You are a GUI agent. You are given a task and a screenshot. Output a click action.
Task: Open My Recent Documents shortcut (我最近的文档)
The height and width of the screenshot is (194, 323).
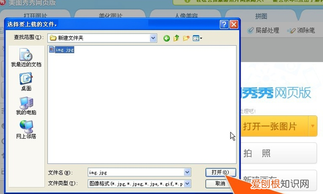click(26, 58)
